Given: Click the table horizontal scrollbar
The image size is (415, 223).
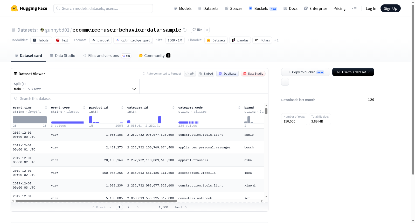Looking at the screenshot, I should point(96,201).
